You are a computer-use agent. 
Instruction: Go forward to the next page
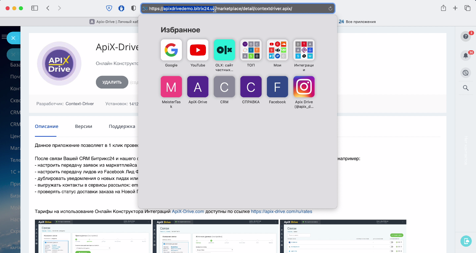[59, 8]
